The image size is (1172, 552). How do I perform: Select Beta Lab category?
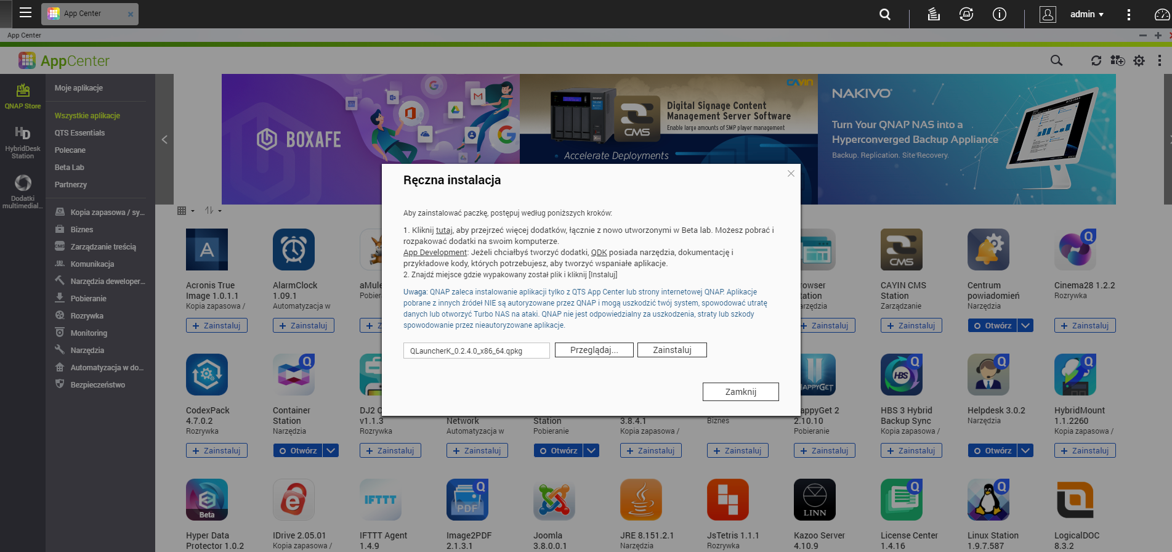point(70,168)
